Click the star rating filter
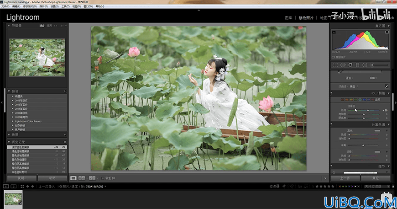This screenshot has width=397, height=209. 325,186
